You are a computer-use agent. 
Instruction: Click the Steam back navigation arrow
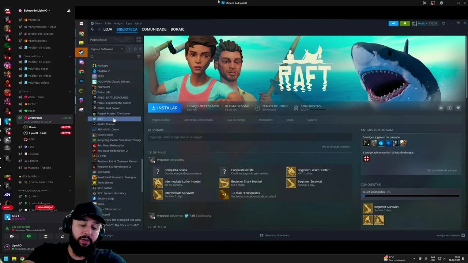[x=92, y=29]
